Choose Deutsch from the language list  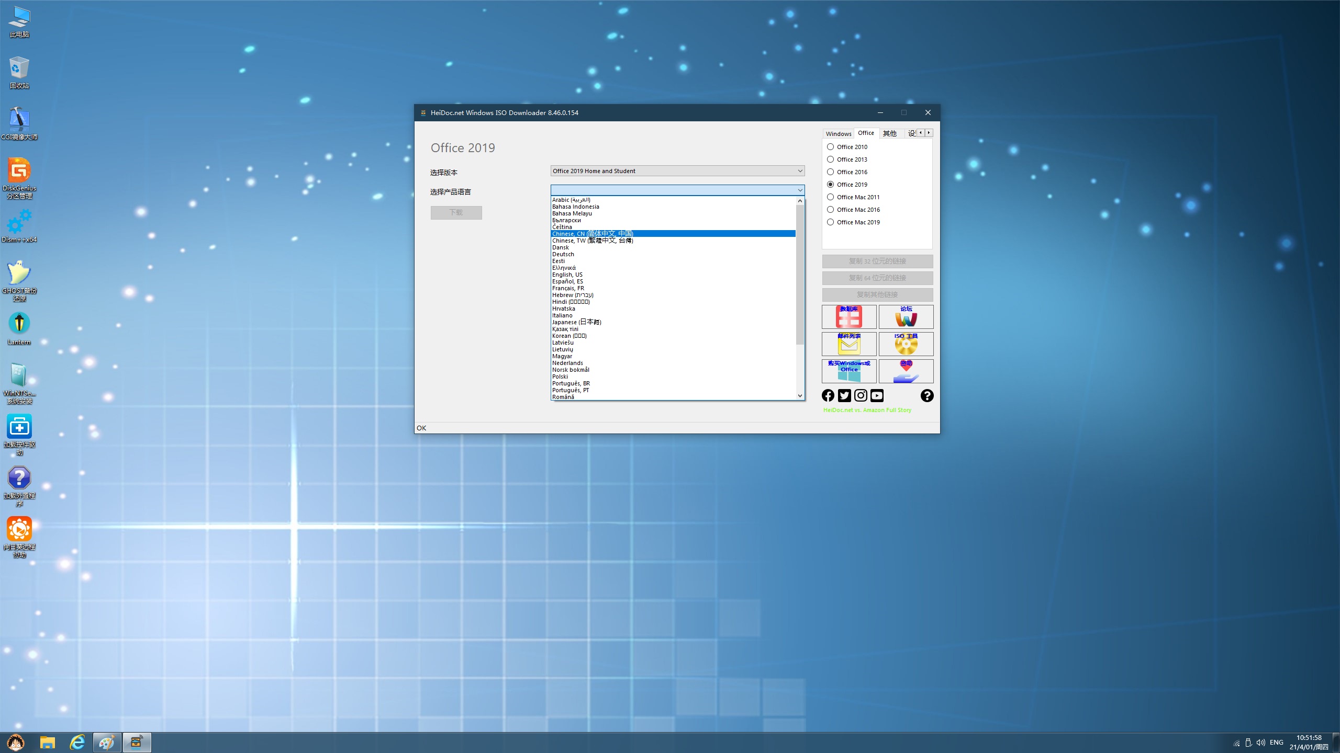click(x=673, y=254)
